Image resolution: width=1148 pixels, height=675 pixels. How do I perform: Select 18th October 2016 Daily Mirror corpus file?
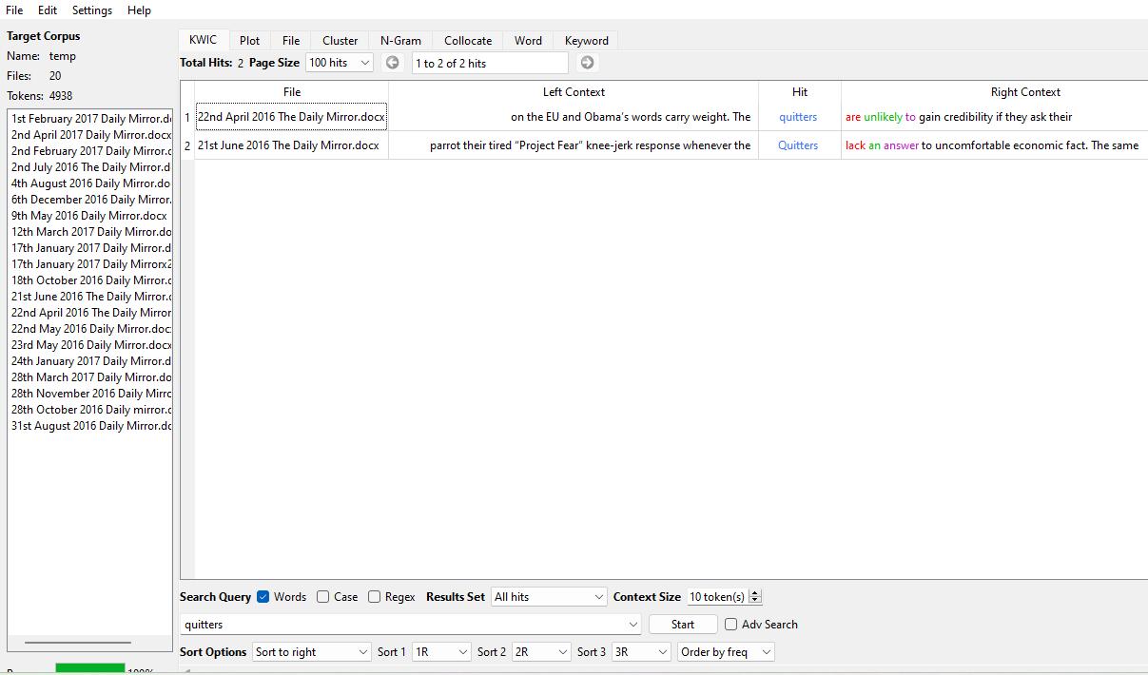pyautogui.click(x=90, y=280)
